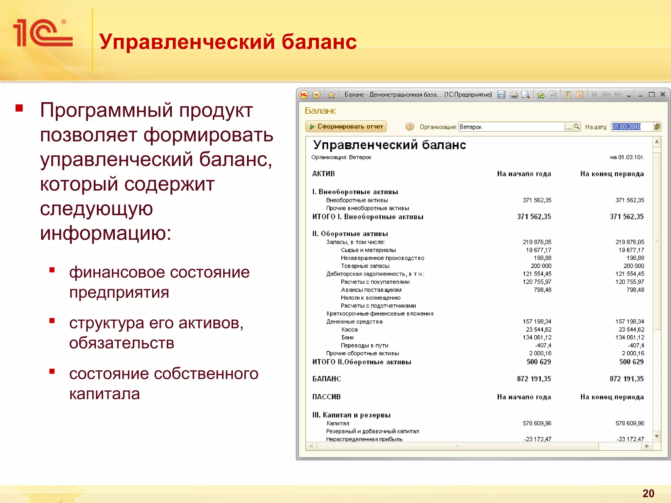Click the M+ memory button

[606, 95]
